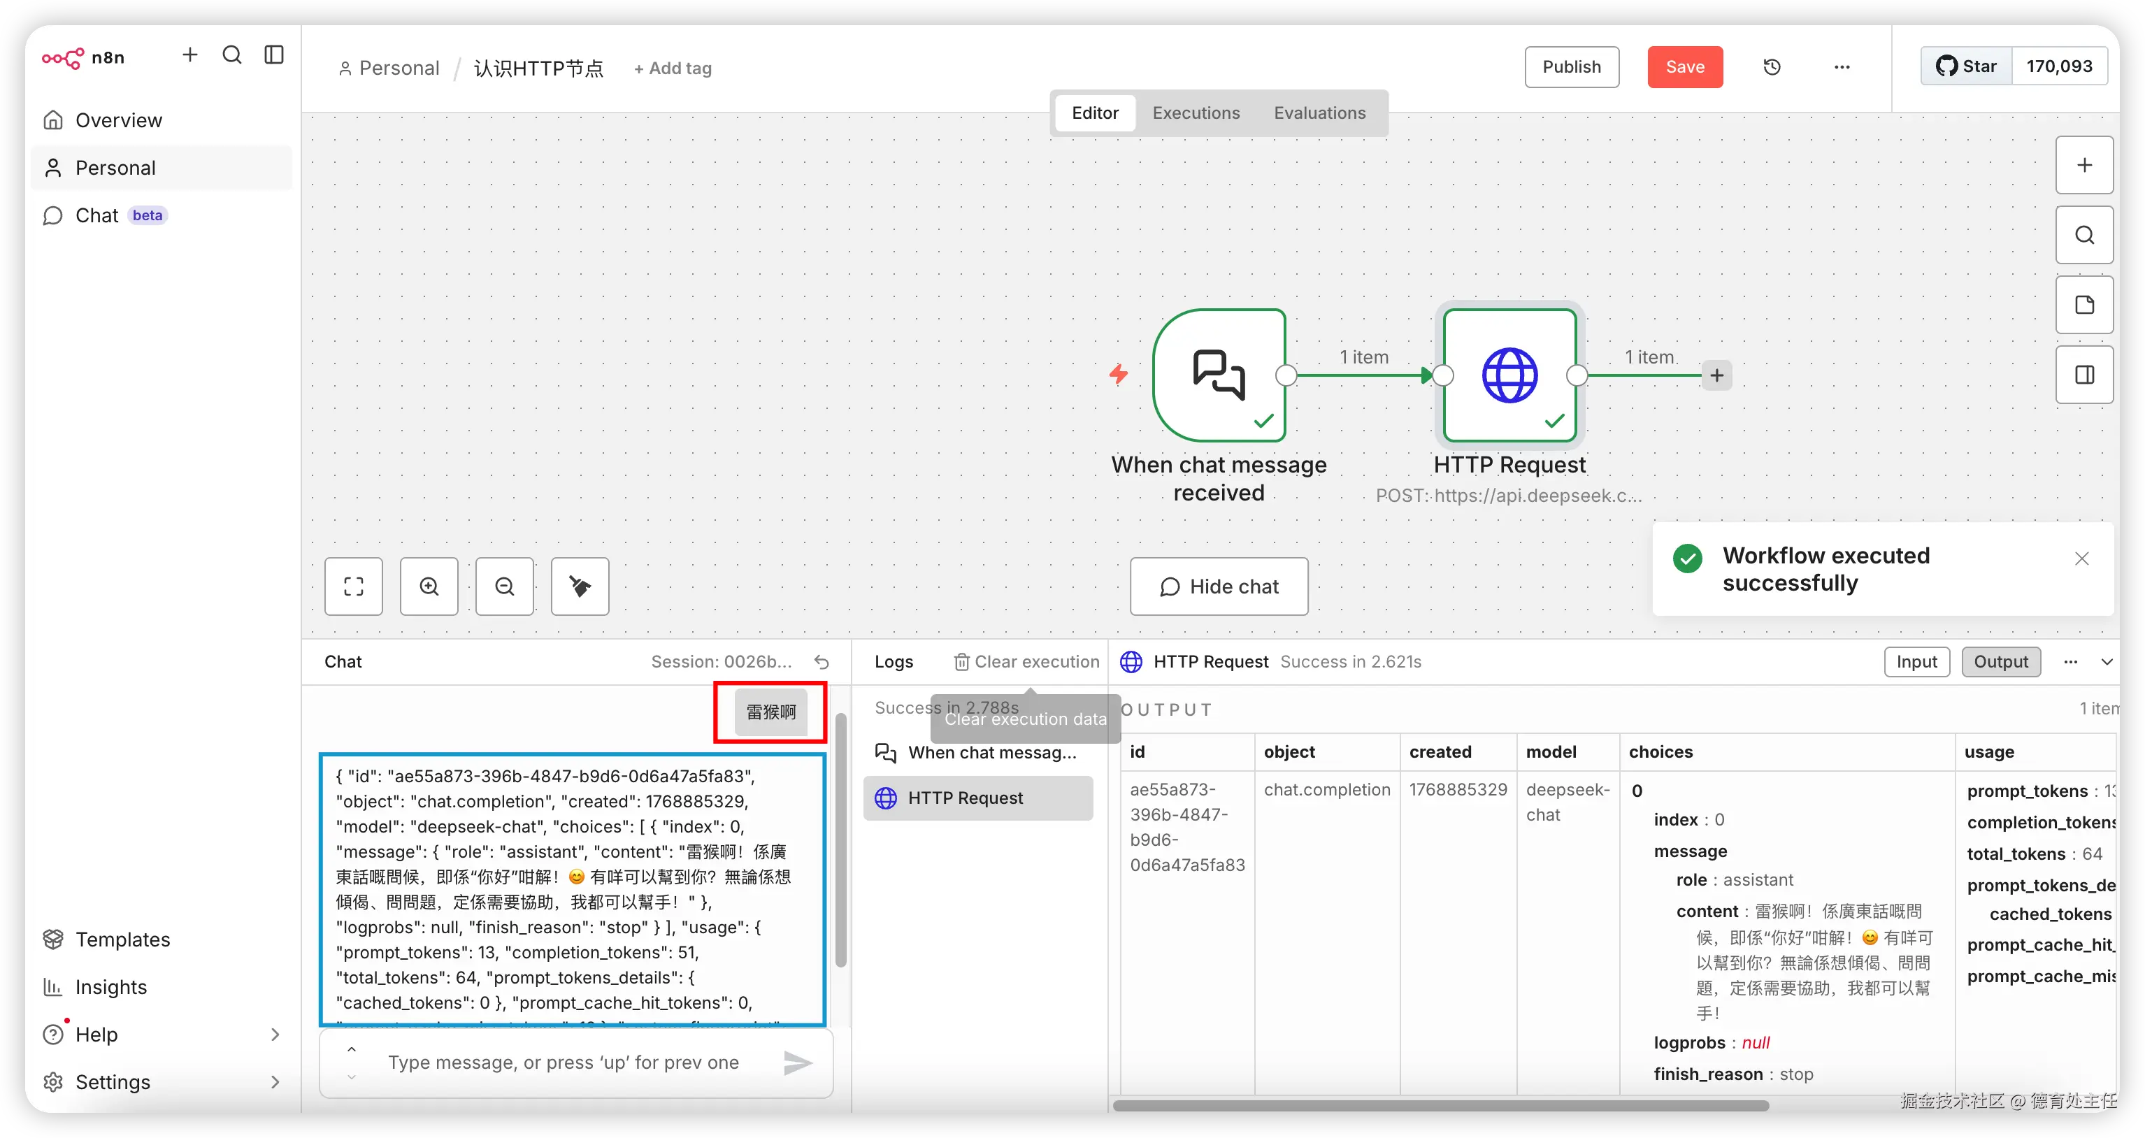Open workflow history clock icon
2145x1138 pixels.
tap(1772, 67)
